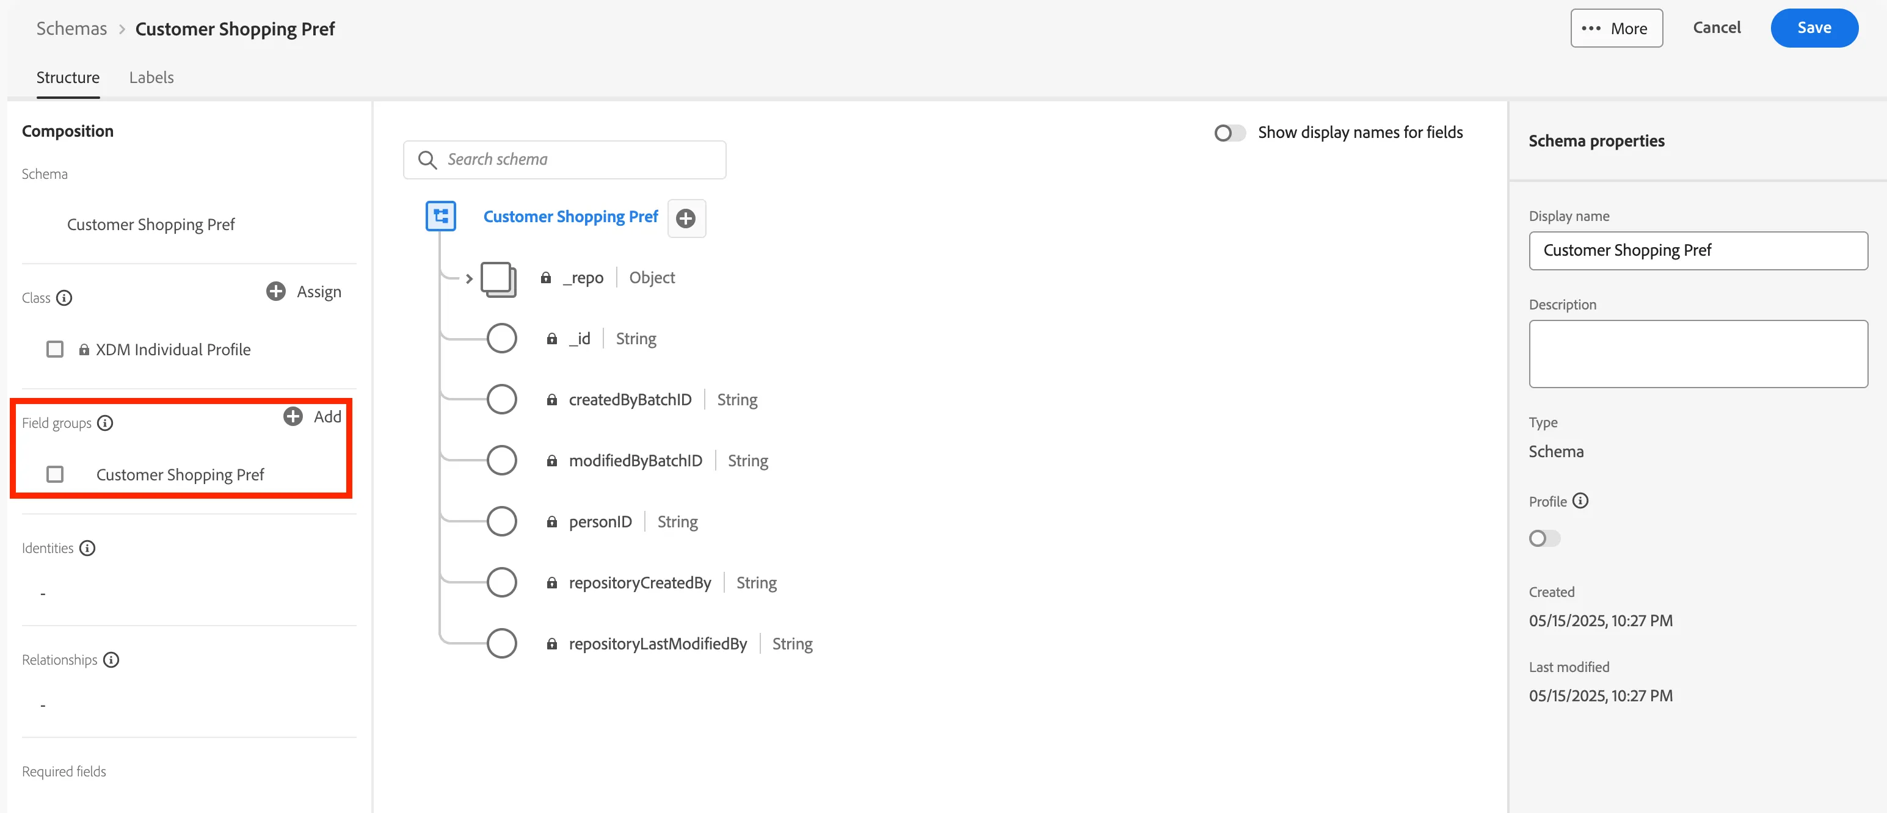
Task: Click the Identities info icon
Action: click(87, 548)
